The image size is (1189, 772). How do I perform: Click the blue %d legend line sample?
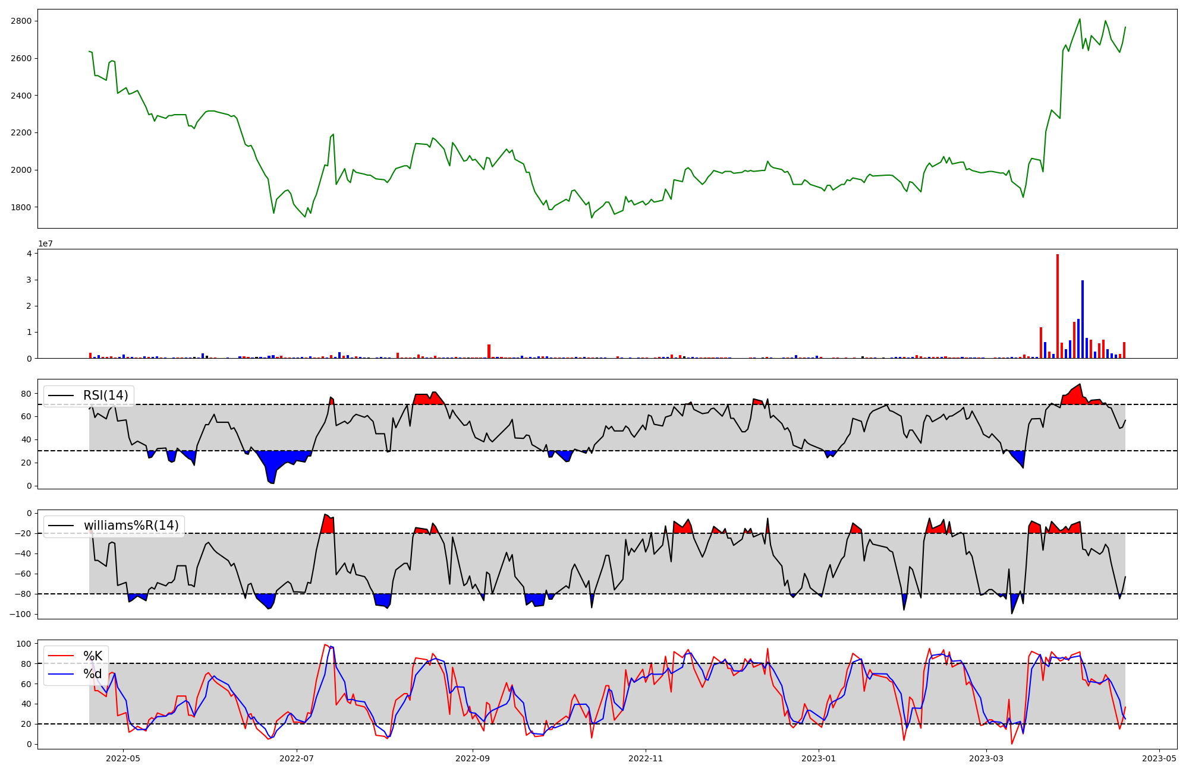(x=61, y=674)
